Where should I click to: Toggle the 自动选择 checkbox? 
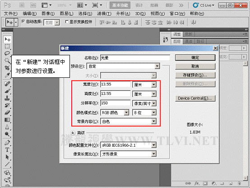click(23, 21)
